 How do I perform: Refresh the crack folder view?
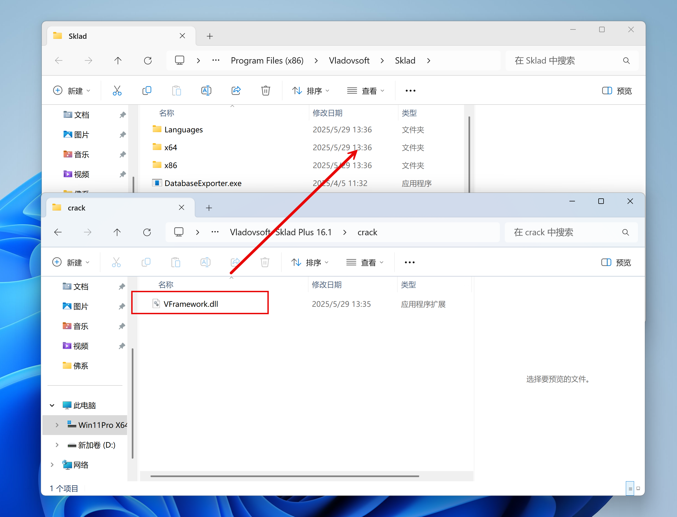tap(147, 232)
